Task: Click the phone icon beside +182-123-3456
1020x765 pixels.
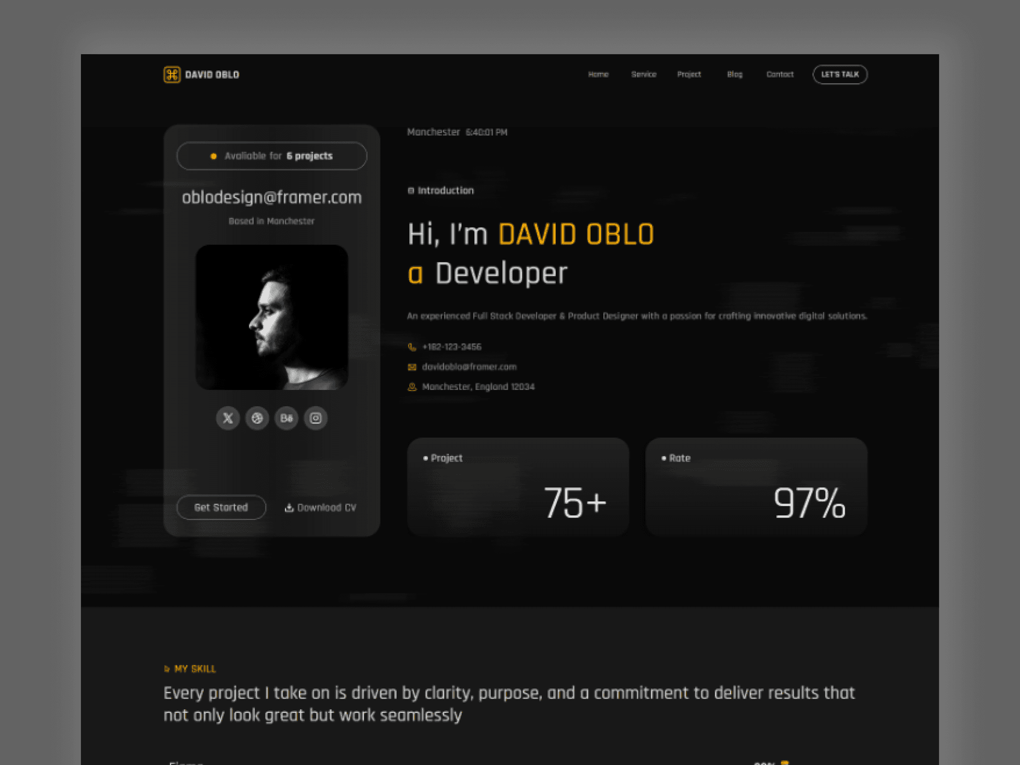Action: click(412, 347)
